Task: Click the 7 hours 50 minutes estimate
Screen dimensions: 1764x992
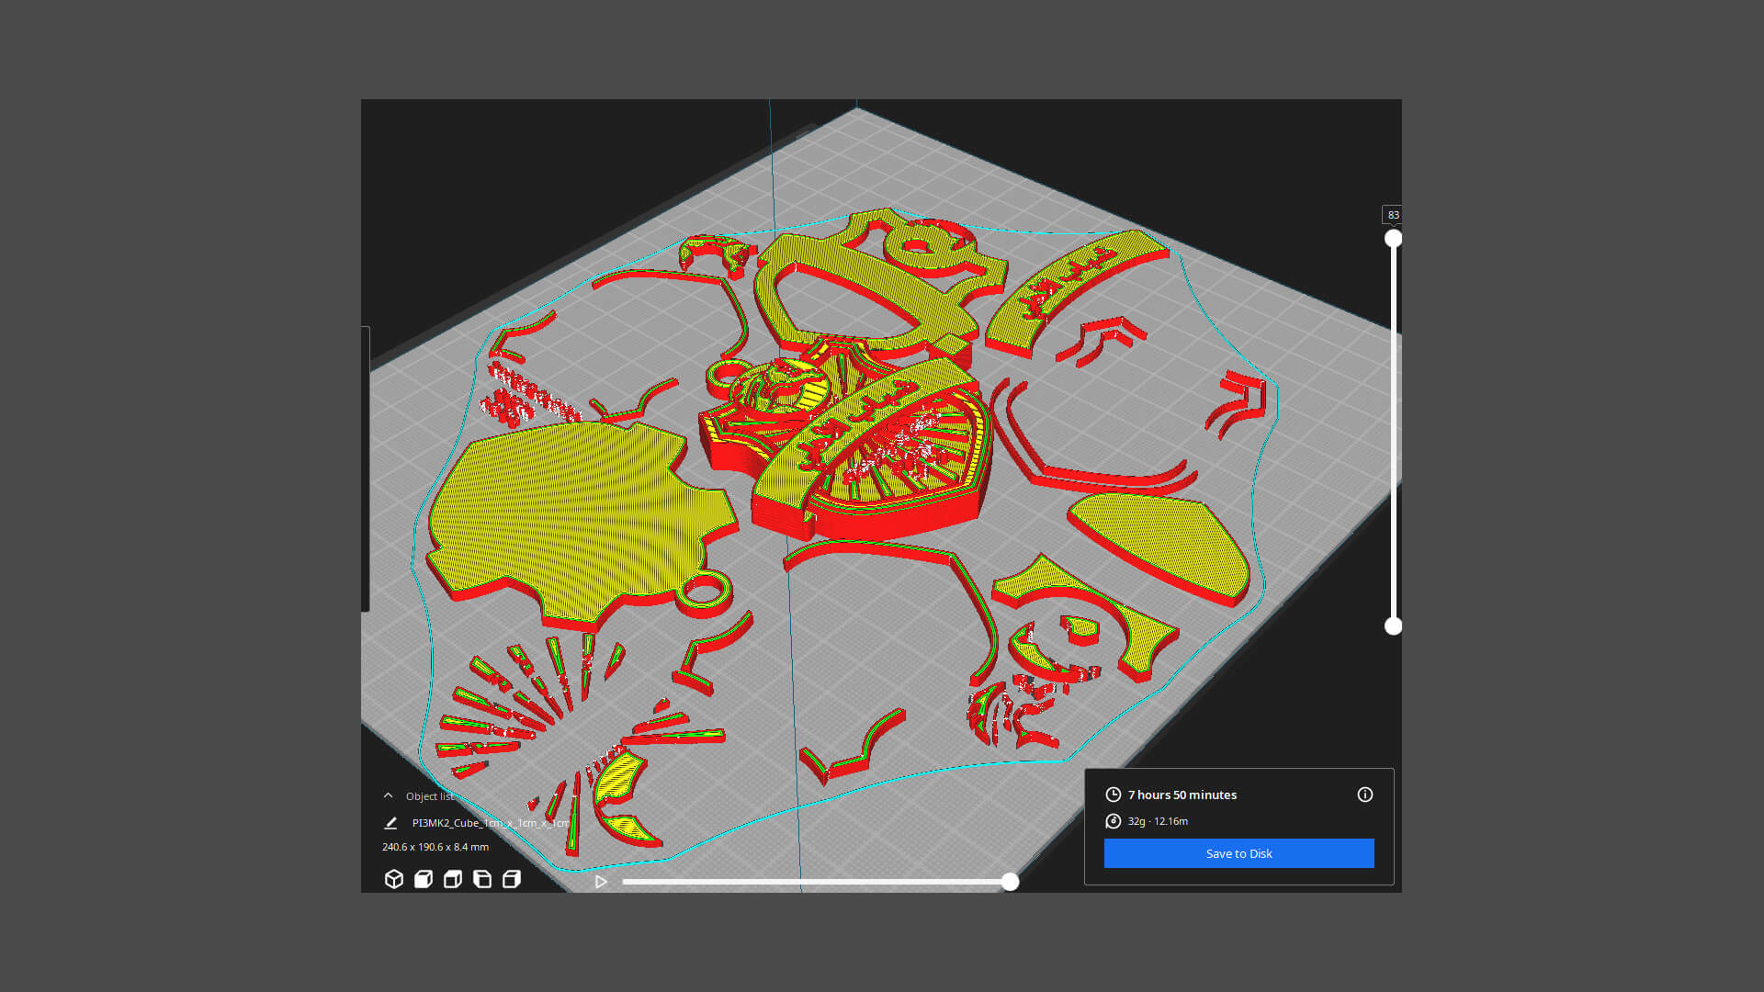Action: 1182,795
